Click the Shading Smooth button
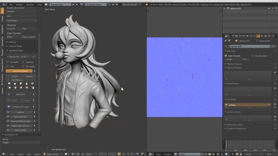Image resolution: width=278 pixels, height=156 pixels. [13, 29]
